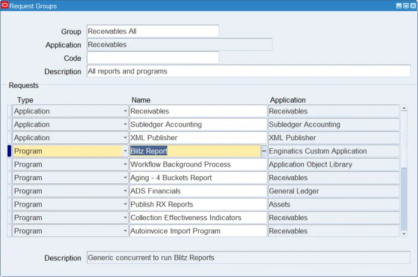
Task: Open Type dropdown for Workflow Background Process
Action: [x=125, y=165]
